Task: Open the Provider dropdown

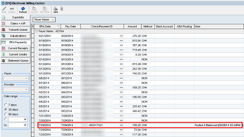Action: 16,89
